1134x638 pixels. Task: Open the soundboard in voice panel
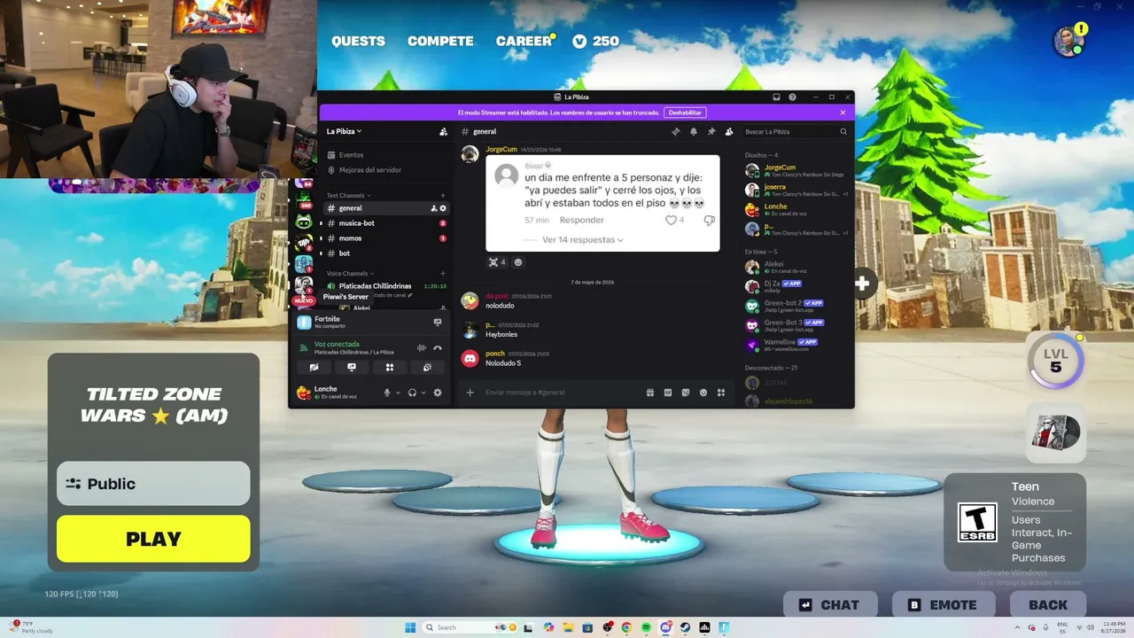click(x=427, y=367)
